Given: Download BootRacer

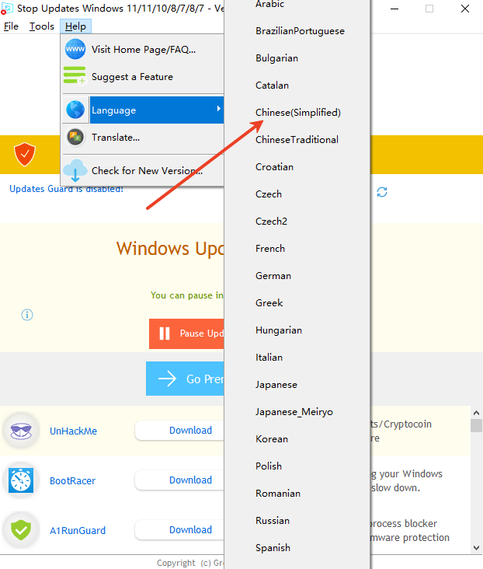Looking at the screenshot, I should pos(190,480).
